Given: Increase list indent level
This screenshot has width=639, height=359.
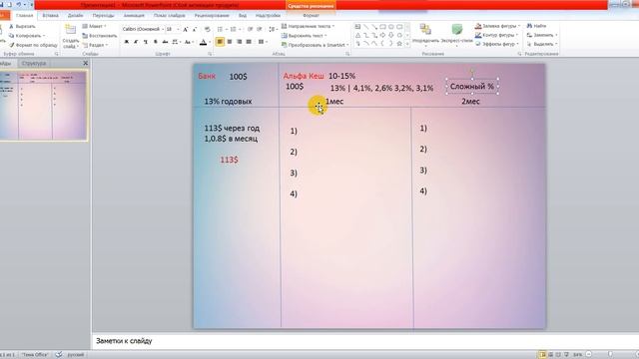Looking at the screenshot, I should coord(260,29).
